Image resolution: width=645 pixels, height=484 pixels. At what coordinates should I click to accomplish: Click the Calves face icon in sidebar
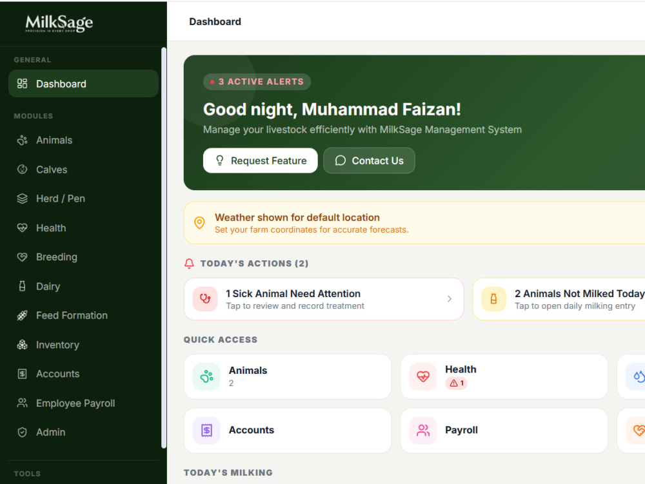point(22,169)
